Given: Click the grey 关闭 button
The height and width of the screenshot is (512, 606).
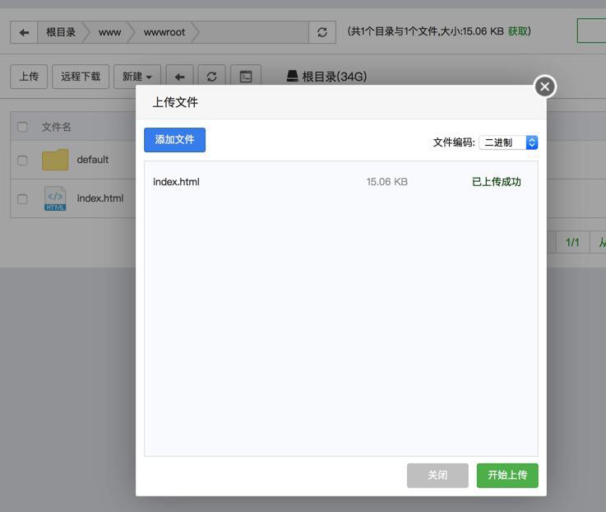Looking at the screenshot, I should point(437,475).
